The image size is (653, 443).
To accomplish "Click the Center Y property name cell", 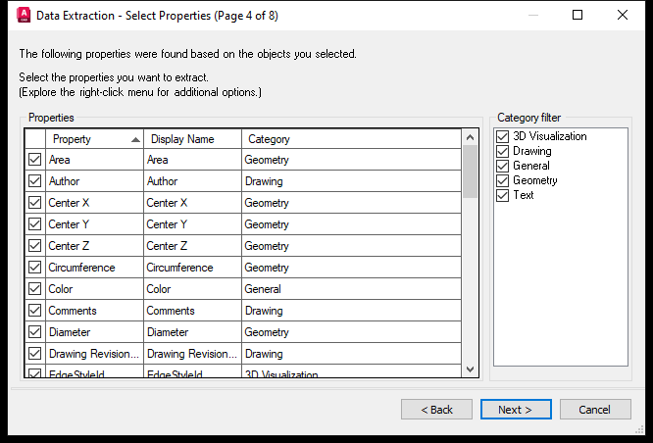I will tap(94, 224).
